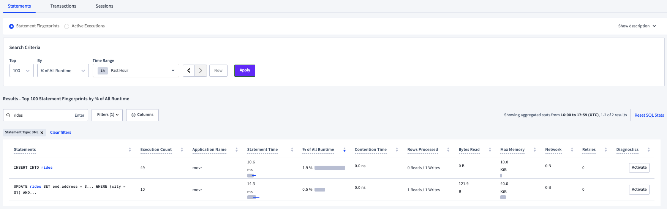Sort by Execution Count column arrows
Viewport: 667px width, 209px height.
pos(182,150)
